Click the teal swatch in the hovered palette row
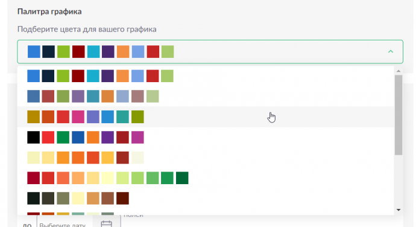 (x=122, y=117)
